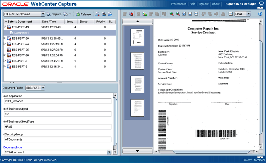Expand the EBS-PSFT-24 batch
The height and width of the screenshot is (163, 266).
point(5,44)
